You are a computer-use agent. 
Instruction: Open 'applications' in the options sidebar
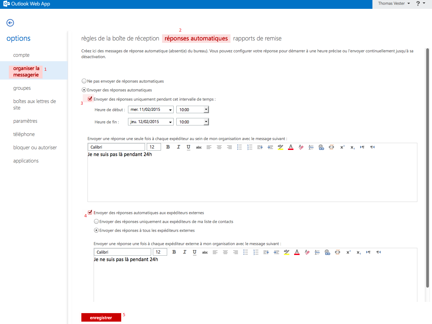coord(26,161)
